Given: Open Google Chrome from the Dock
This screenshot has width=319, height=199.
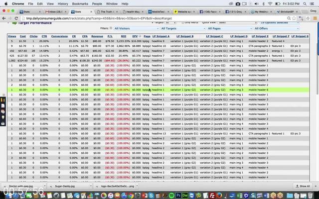Looking at the screenshot, I should (x=131, y=196).
